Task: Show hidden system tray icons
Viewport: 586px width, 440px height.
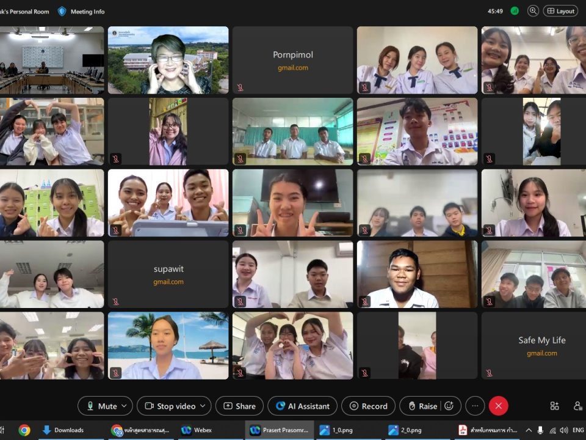Action: point(529,430)
